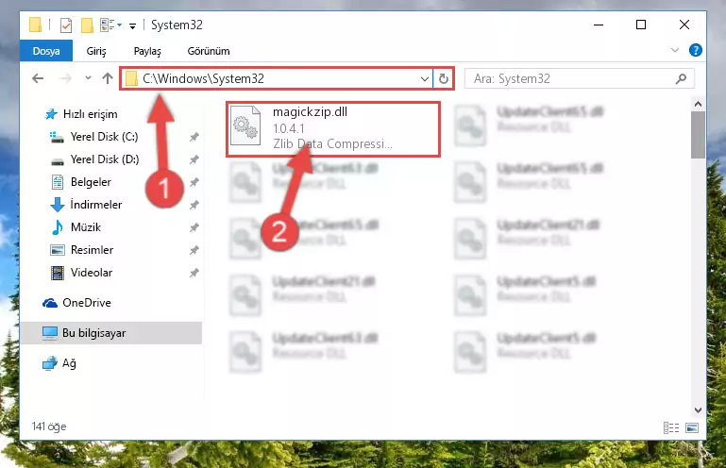Click the Müzik note icon

point(57,227)
